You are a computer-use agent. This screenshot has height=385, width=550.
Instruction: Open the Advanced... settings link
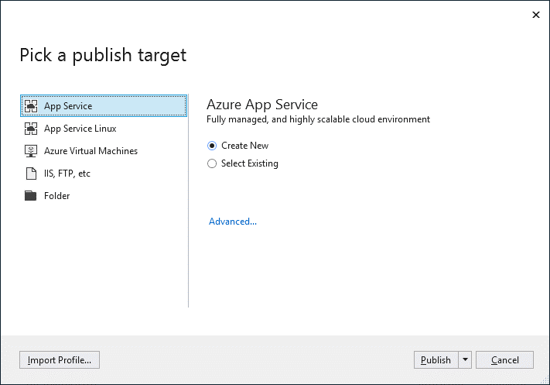tap(233, 222)
